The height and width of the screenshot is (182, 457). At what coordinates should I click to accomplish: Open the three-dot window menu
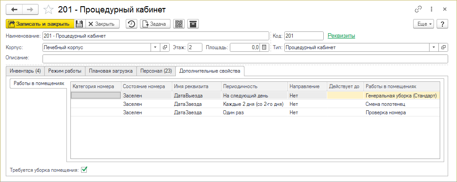pos(432,9)
